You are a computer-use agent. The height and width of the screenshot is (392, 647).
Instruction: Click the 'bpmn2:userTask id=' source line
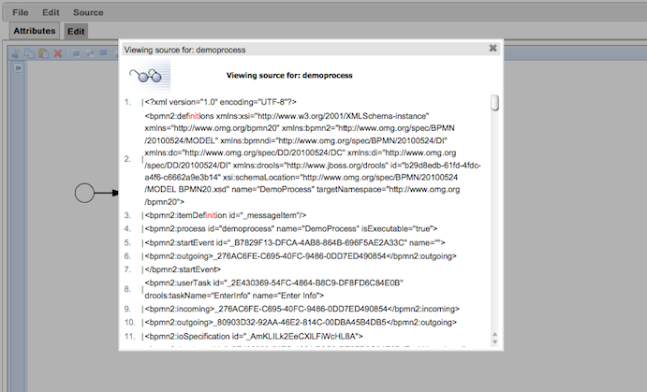point(273,289)
